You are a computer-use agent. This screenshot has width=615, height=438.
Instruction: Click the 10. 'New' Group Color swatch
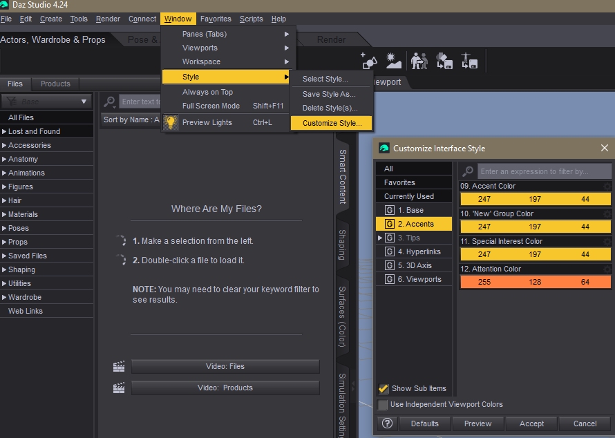pyautogui.click(x=536, y=227)
